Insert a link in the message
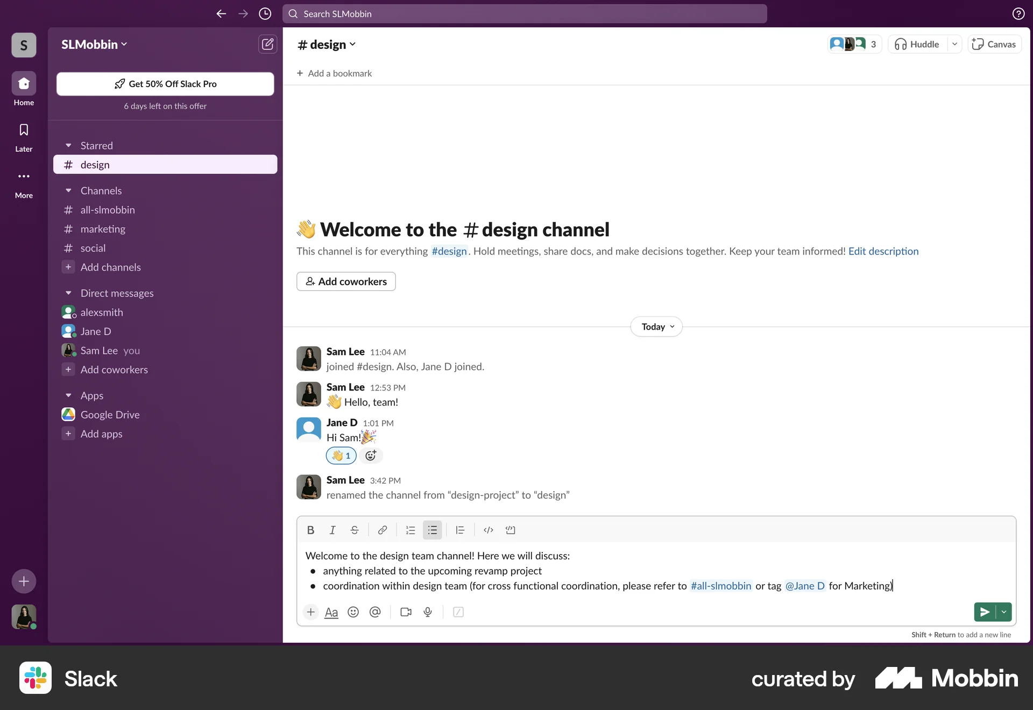The width and height of the screenshot is (1033, 710). (383, 530)
